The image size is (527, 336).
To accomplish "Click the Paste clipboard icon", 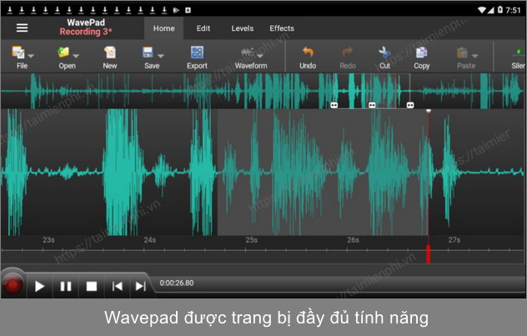I will pos(462,53).
